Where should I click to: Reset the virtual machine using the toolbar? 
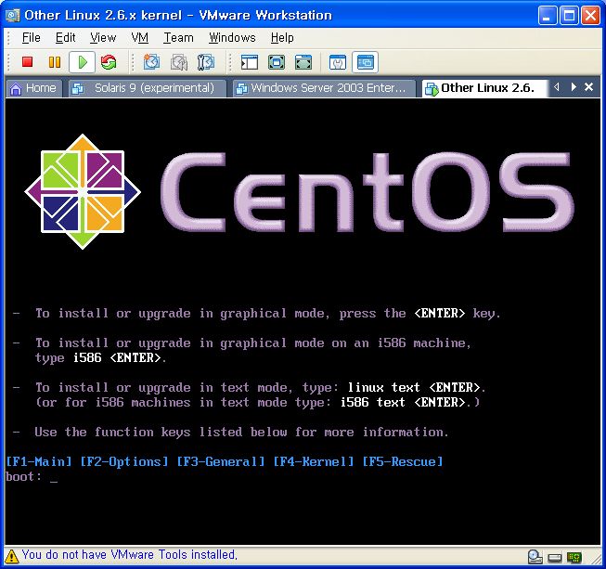109,62
